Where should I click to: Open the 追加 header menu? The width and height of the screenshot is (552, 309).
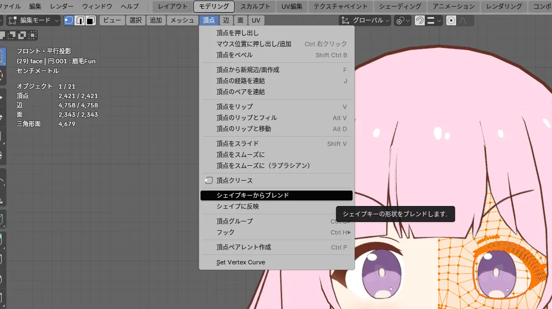tap(155, 20)
